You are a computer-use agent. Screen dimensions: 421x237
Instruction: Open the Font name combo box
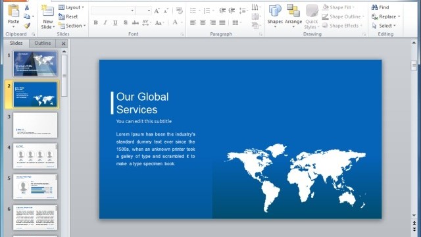coord(112,11)
